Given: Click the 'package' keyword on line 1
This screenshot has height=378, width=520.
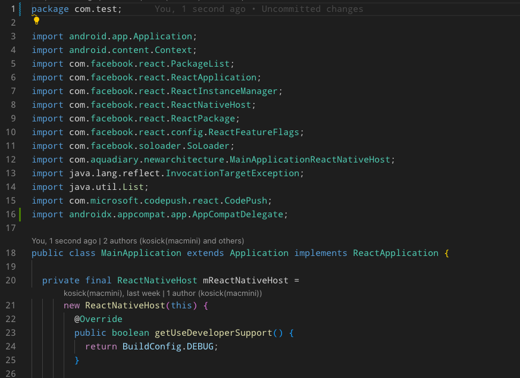Looking at the screenshot, I should (50, 9).
